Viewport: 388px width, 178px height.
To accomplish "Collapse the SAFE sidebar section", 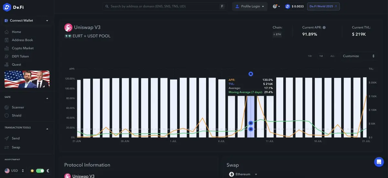I will tap(47, 98).
